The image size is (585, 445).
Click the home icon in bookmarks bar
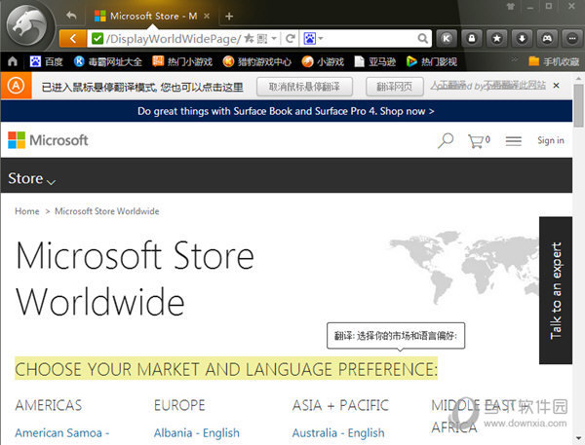(x=12, y=61)
